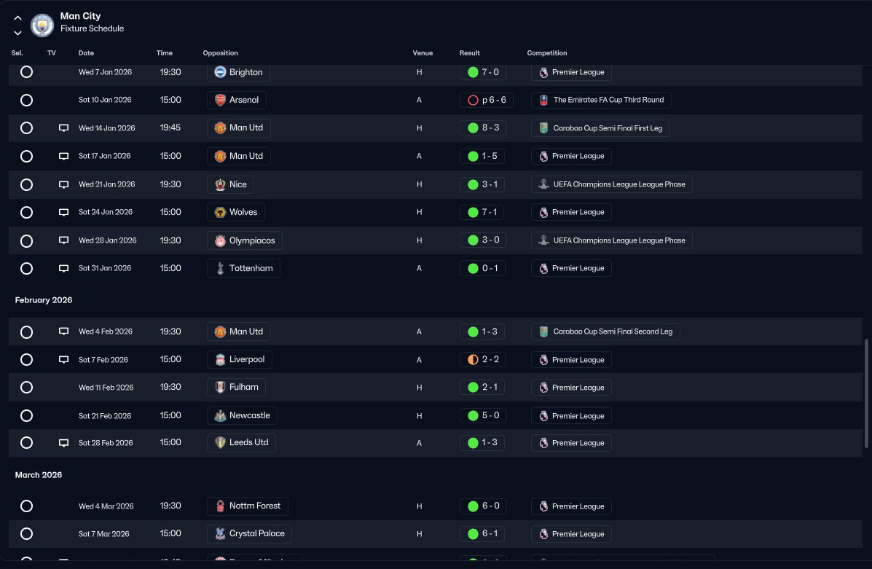This screenshot has height=569, width=872.
Task: Sort fixtures by the Date column header
Action: pyautogui.click(x=86, y=53)
